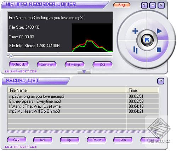
Task: Open www.hifi-soft.com link below Add button
Action: pos(21,147)
